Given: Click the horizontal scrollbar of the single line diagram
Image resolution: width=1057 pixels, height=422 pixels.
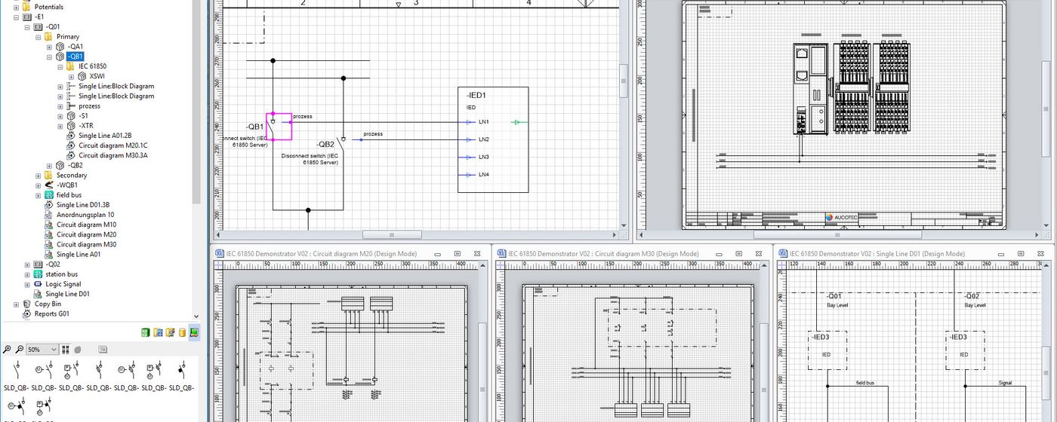Looking at the screenshot, I should pos(393,235).
